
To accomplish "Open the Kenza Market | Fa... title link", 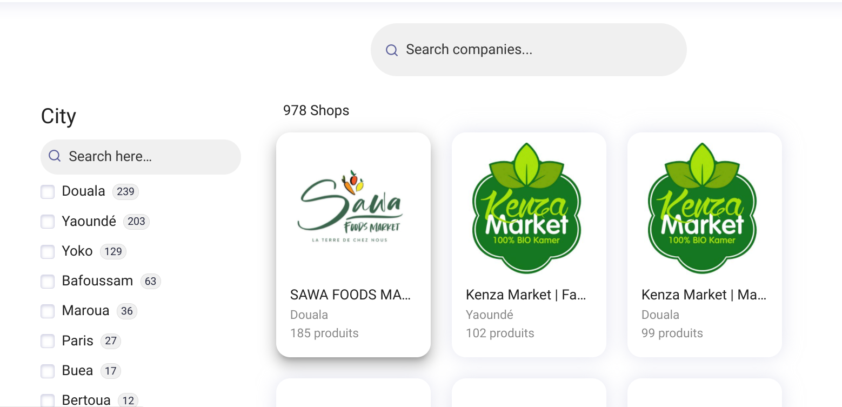I will (526, 295).
